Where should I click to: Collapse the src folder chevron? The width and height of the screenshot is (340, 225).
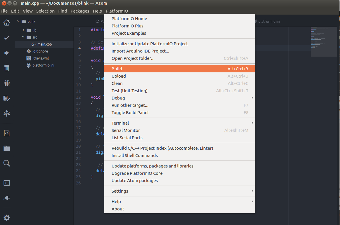(x=23, y=37)
